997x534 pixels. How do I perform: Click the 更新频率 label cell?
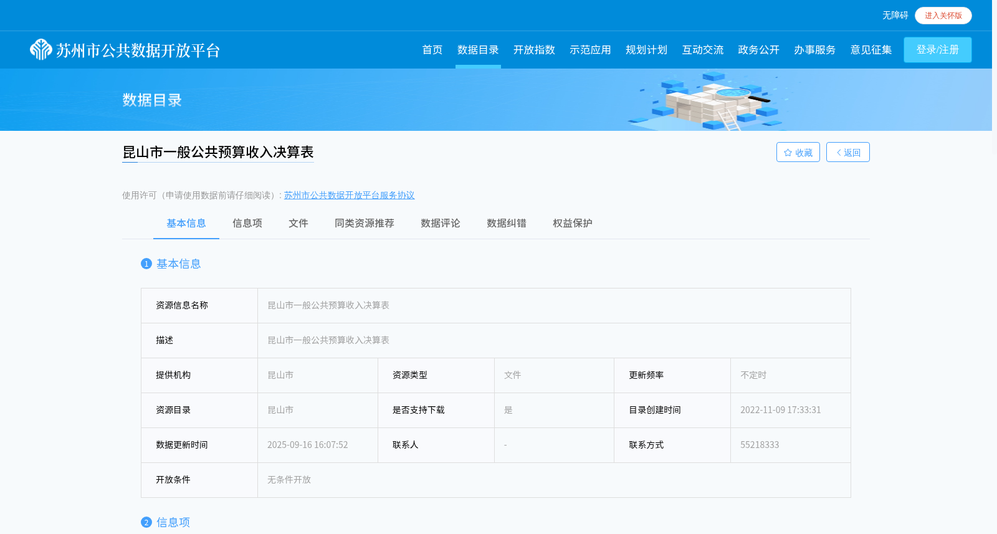672,375
